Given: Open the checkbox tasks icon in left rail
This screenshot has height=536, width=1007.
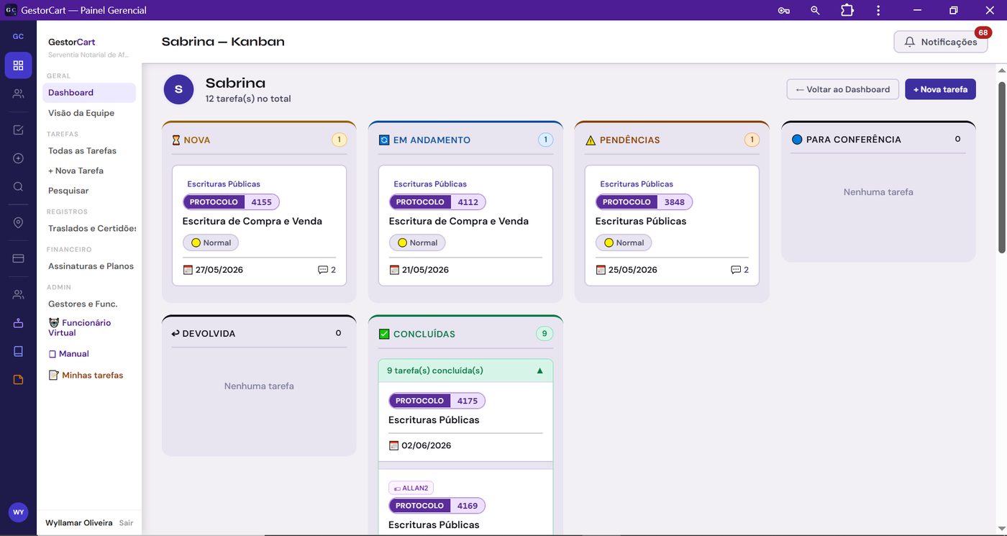Looking at the screenshot, I should pos(18,130).
